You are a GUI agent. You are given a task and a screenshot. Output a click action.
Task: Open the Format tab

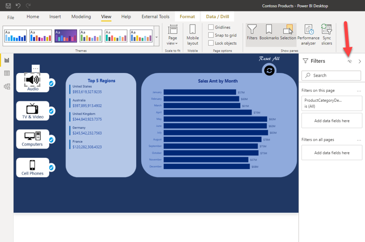[x=187, y=17]
